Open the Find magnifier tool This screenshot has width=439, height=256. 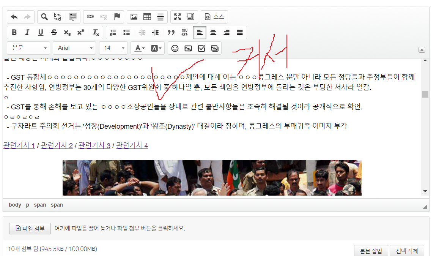pos(44,17)
